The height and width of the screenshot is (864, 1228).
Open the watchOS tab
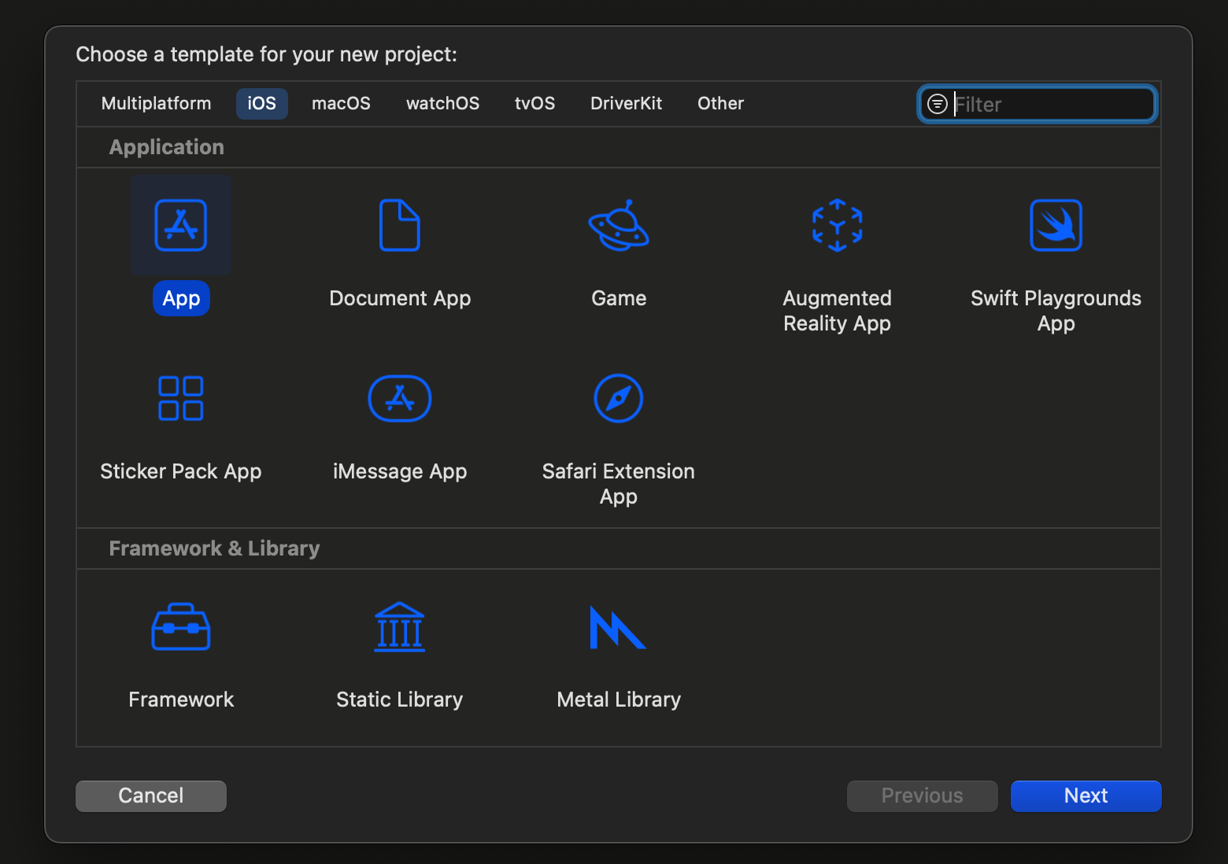pyautogui.click(x=442, y=104)
